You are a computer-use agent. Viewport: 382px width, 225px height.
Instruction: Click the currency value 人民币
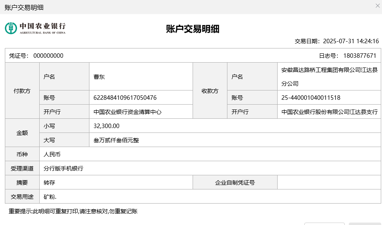coord(52,154)
